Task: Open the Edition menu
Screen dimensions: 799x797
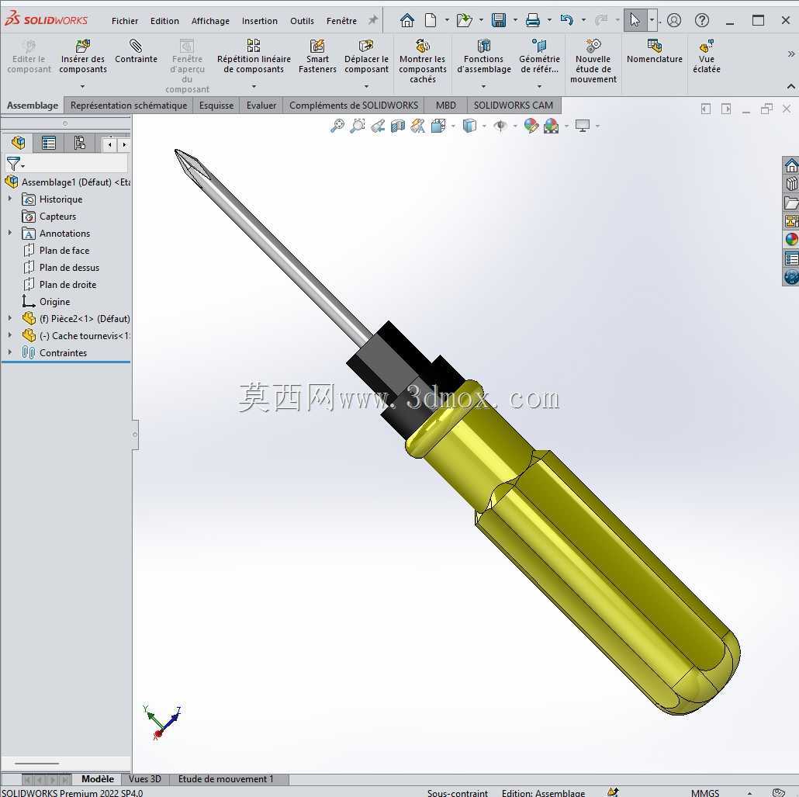Action: coord(164,21)
